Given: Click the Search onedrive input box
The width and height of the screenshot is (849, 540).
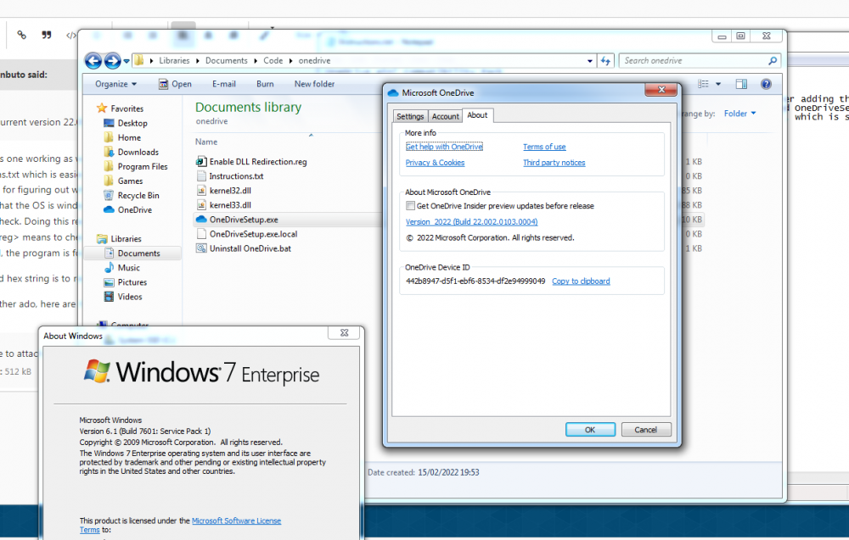Looking at the screenshot, I should point(694,61).
